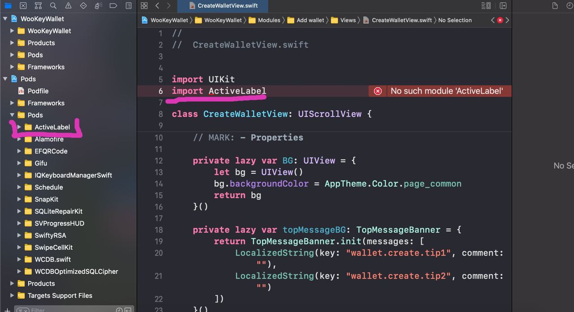
Task: Add a new editor pane
Action: [x=503, y=6]
